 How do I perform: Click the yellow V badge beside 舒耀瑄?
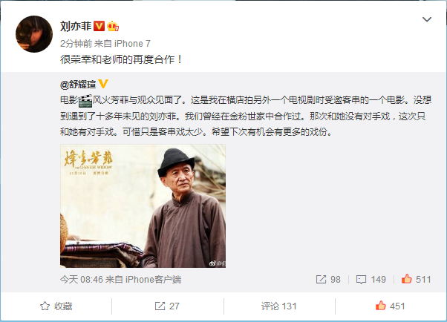coord(103,84)
